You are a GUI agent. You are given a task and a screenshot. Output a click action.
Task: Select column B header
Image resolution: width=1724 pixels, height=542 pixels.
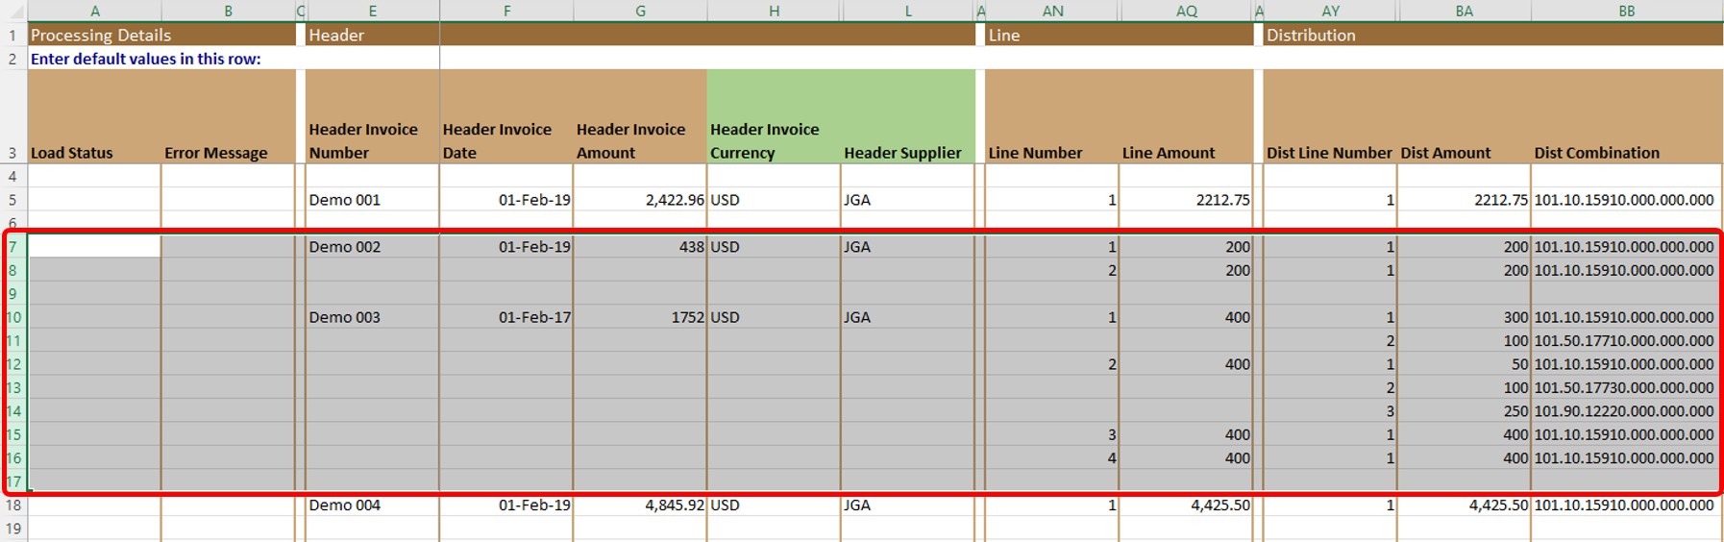coord(228,11)
